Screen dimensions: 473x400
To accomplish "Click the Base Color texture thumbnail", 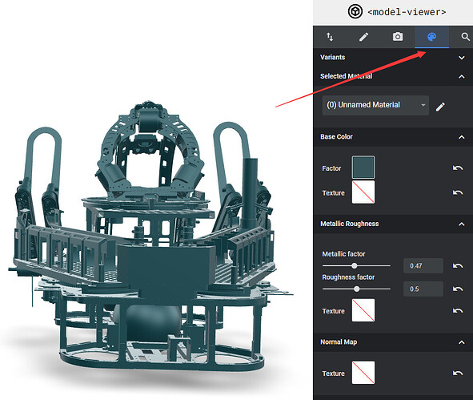I will [363, 192].
